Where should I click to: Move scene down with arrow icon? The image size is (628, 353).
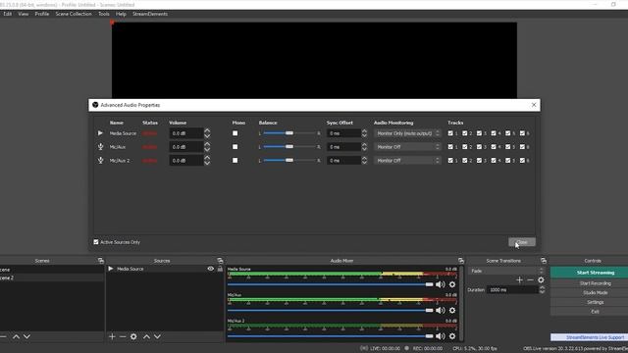tap(26, 336)
